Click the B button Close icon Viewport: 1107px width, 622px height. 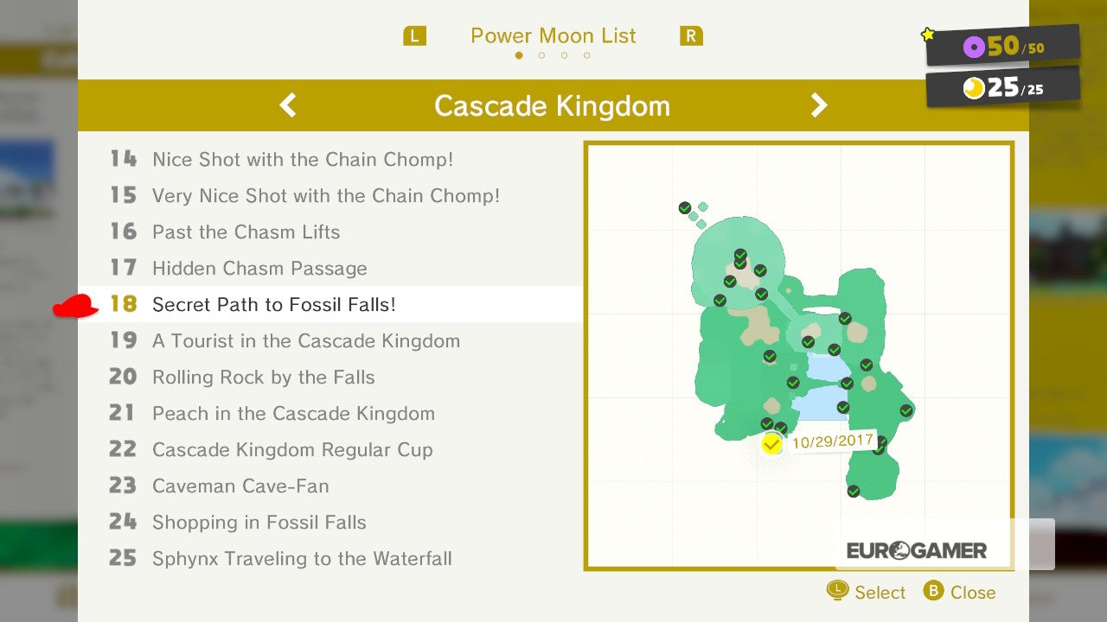tap(933, 591)
